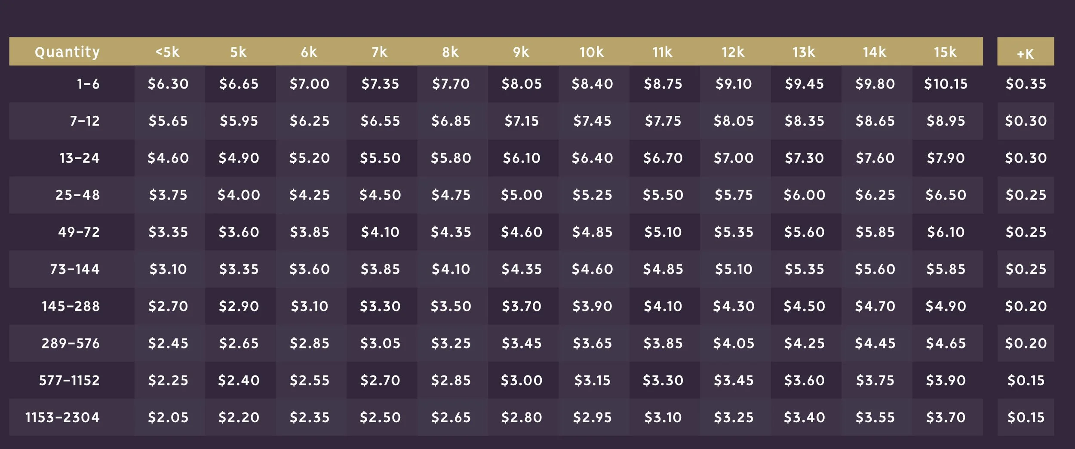Click the Quantity column header
The width and height of the screenshot is (1075, 449).
pos(67,52)
